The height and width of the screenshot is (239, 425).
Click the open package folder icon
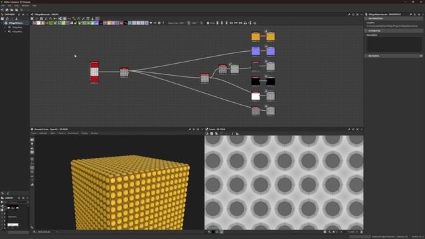(x=12, y=10)
